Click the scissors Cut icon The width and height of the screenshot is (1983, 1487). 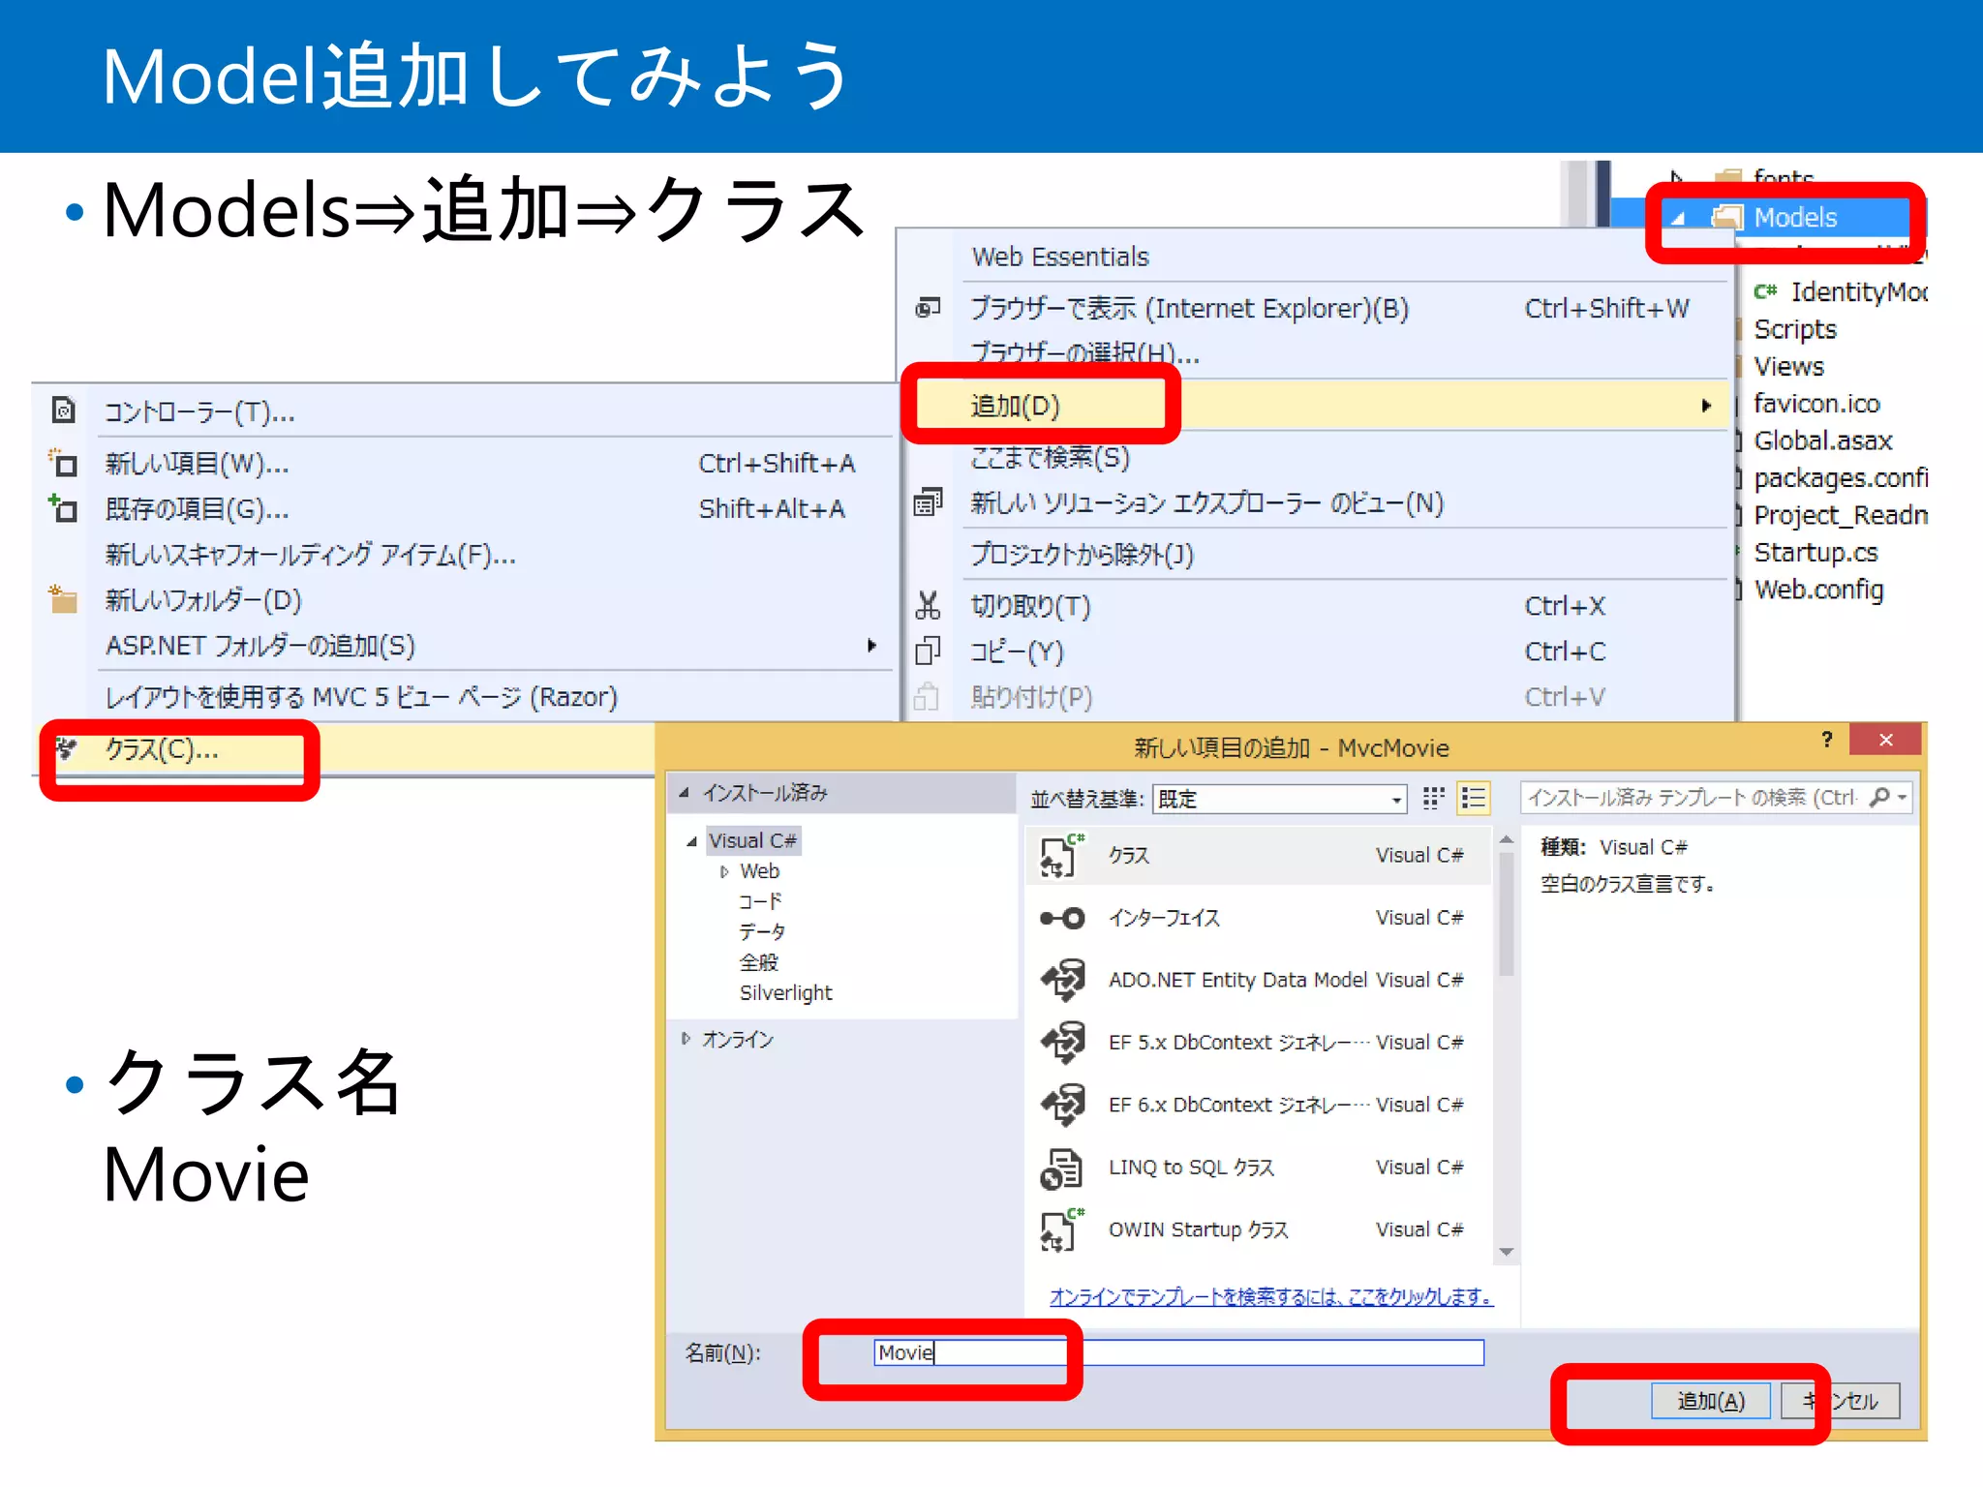928,606
